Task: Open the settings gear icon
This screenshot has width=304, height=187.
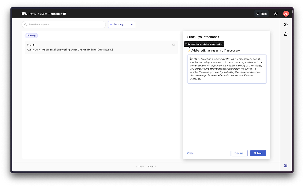Action: point(276,14)
